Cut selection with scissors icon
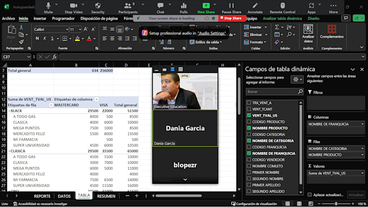The height and width of the screenshot is (207, 368). (x=21, y=28)
